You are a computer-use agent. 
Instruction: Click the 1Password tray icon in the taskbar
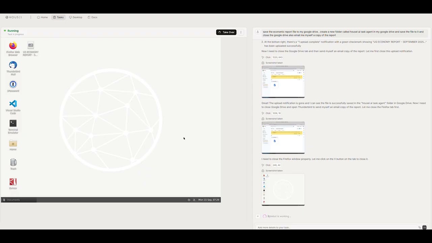coord(189,200)
